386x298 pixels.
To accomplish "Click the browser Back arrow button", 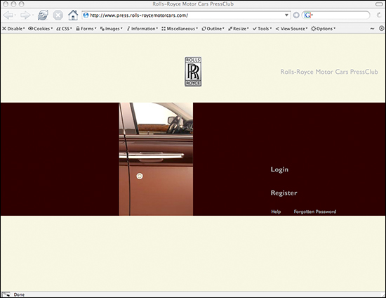I will pos(8,15).
